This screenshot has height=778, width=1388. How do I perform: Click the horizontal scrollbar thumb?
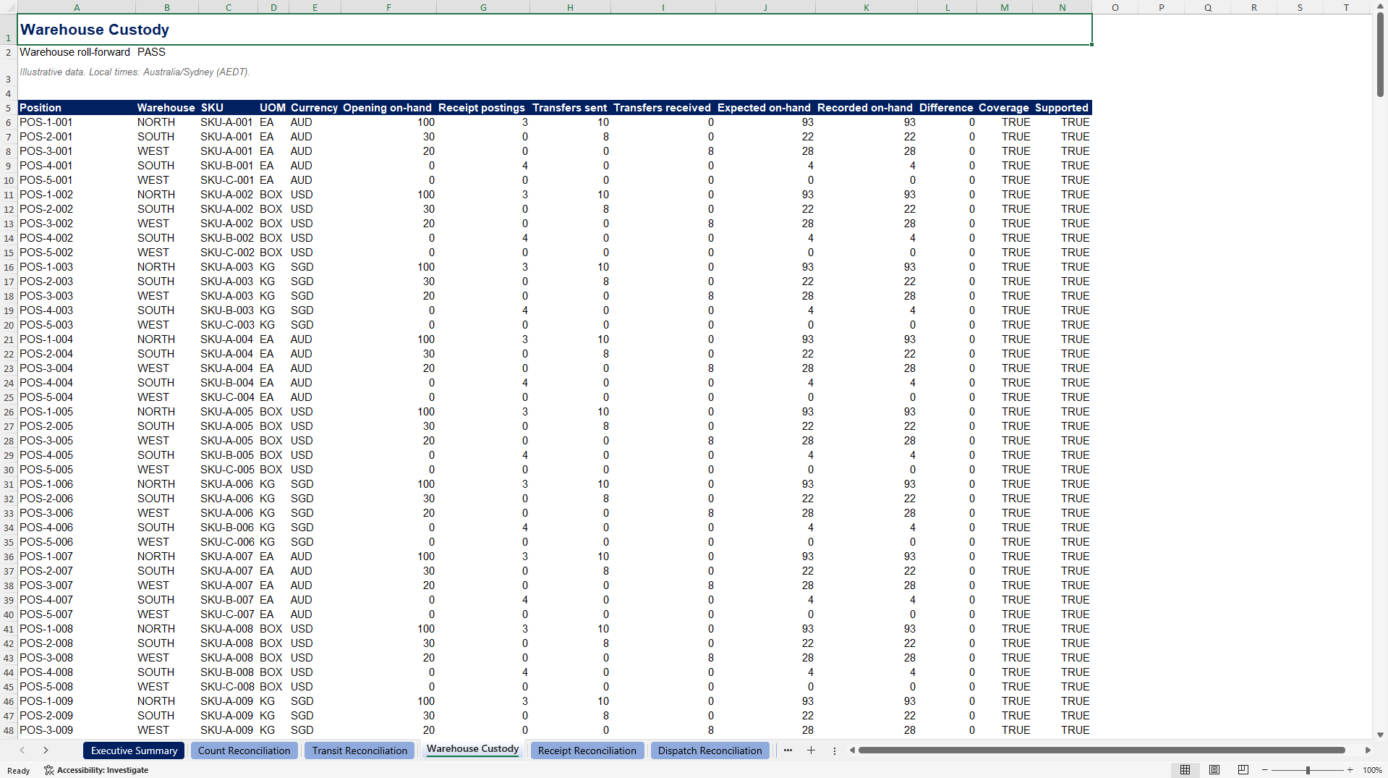click(x=1101, y=750)
